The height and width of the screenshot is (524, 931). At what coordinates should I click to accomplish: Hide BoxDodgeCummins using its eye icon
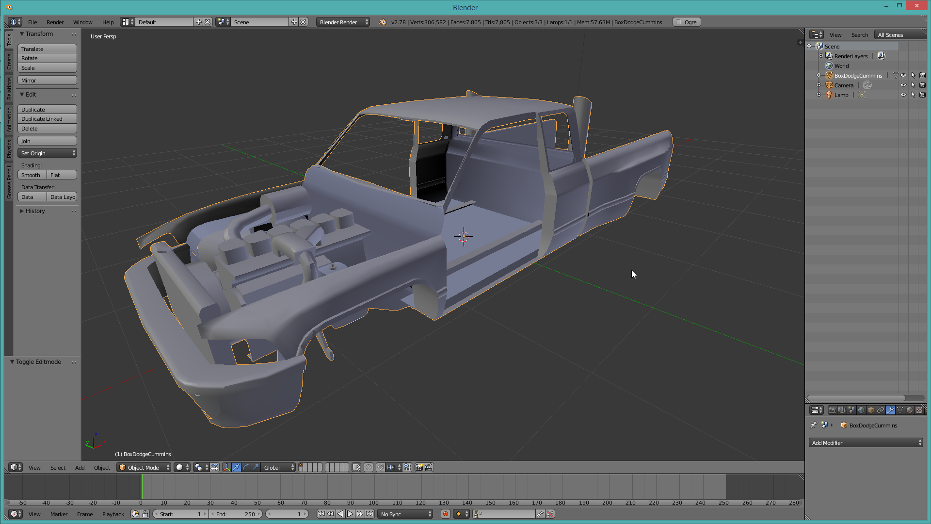point(903,76)
